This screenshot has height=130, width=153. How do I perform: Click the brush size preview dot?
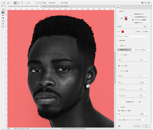point(22,3)
